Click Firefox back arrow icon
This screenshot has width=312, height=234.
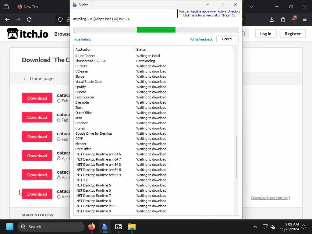[x=7, y=19]
